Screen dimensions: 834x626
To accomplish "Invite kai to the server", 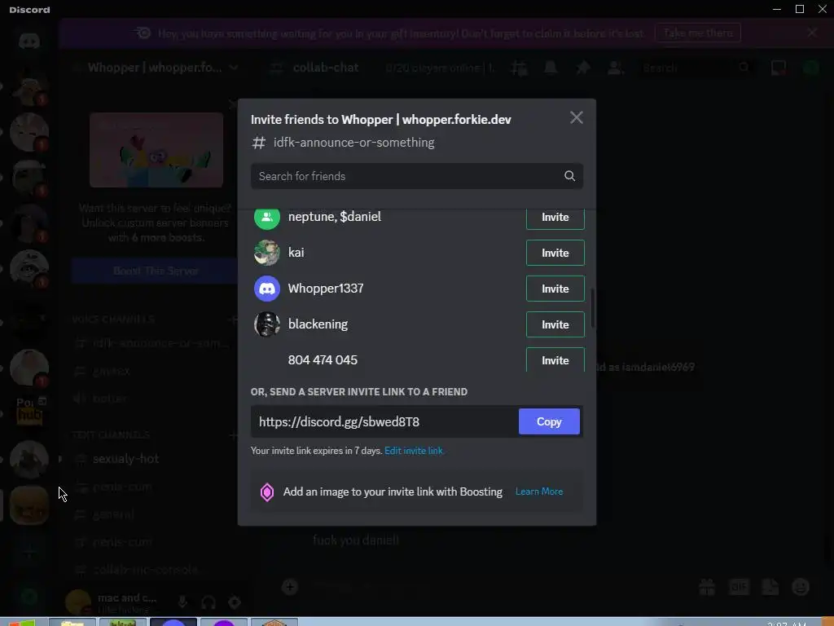I will pos(555,253).
